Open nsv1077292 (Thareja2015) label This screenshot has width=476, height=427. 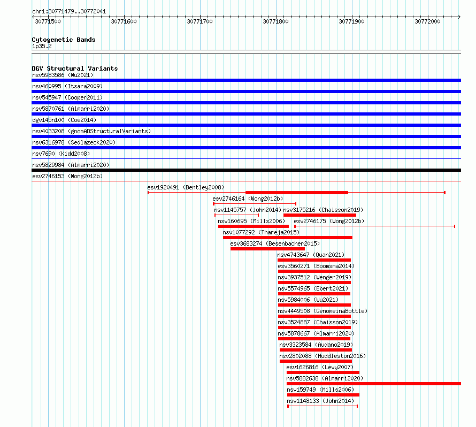261,232
